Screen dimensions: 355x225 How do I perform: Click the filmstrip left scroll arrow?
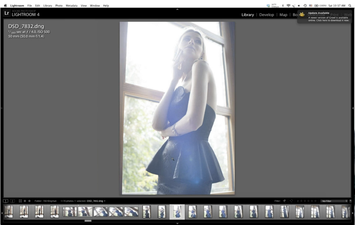tap(2, 213)
